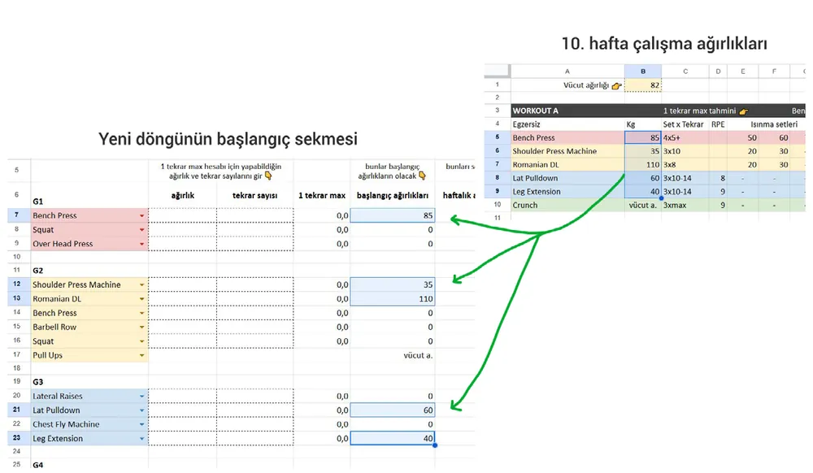Click the tekrar sayısı cell for Squat row 8
This screenshot has height=473, width=813.
click(254, 229)
